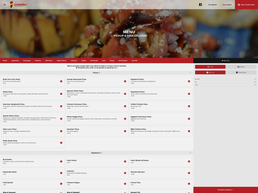The height and width of the screenshot is (193, 258).
Task: Click the Constantine's logo
Action: click(x=18, y=5)
